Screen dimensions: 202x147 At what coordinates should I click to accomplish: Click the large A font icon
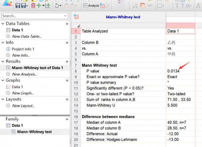[x=198, y=5]
